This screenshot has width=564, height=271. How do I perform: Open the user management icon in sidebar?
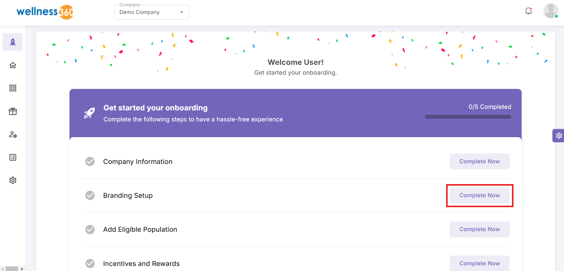[13, 134]
